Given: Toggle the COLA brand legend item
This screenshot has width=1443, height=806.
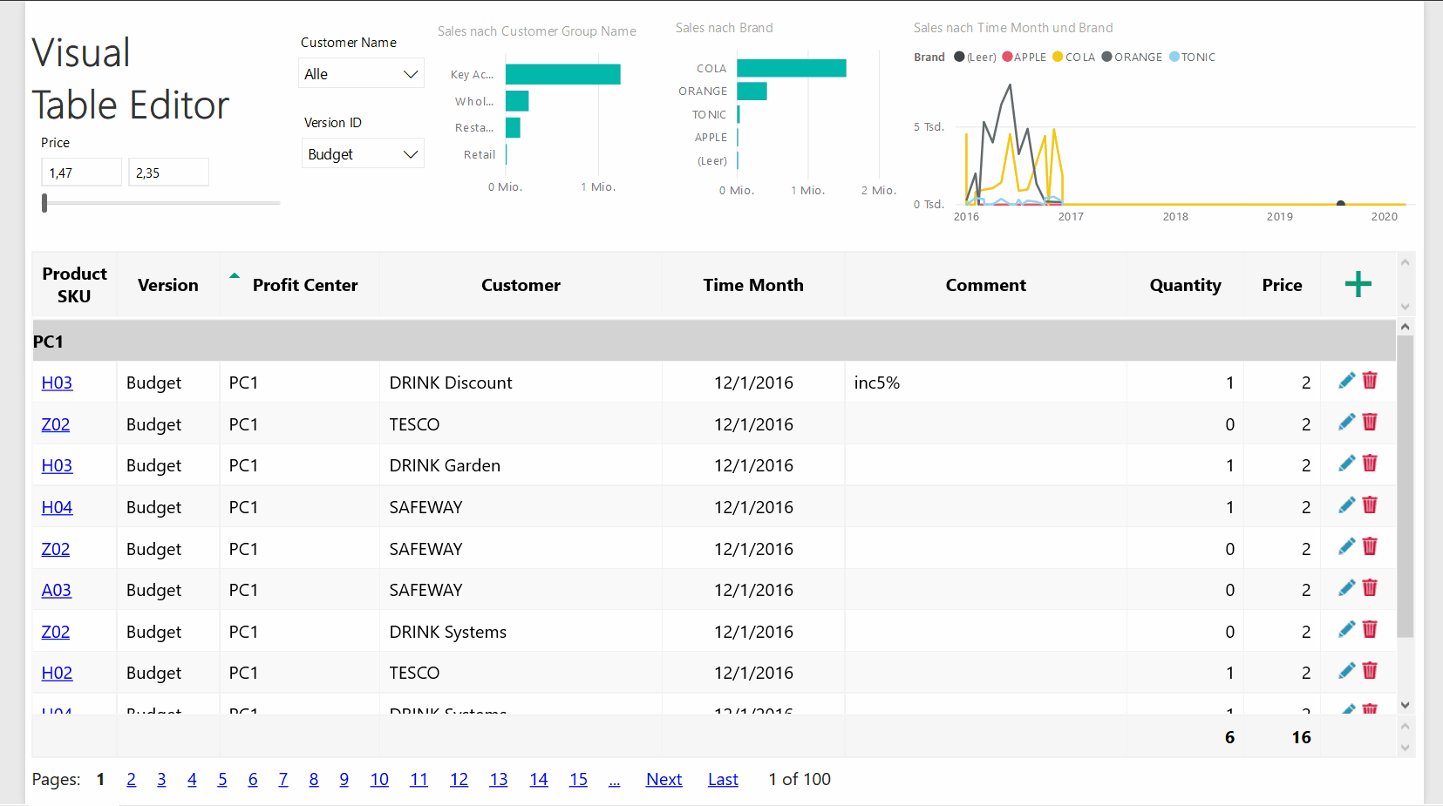Looking at the screenshot, I should click(x=1074, y=58).
